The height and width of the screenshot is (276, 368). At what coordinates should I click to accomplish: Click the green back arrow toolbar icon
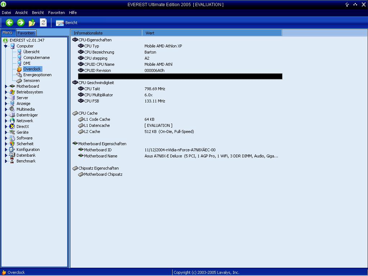[x=9, y=23]
